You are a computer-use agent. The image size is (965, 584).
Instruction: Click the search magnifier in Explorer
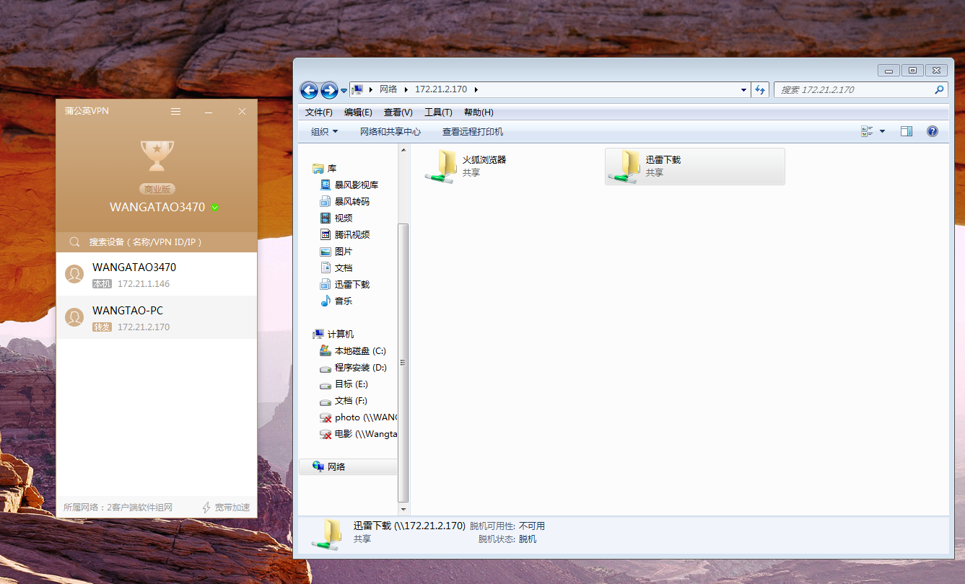pos(939,90)
